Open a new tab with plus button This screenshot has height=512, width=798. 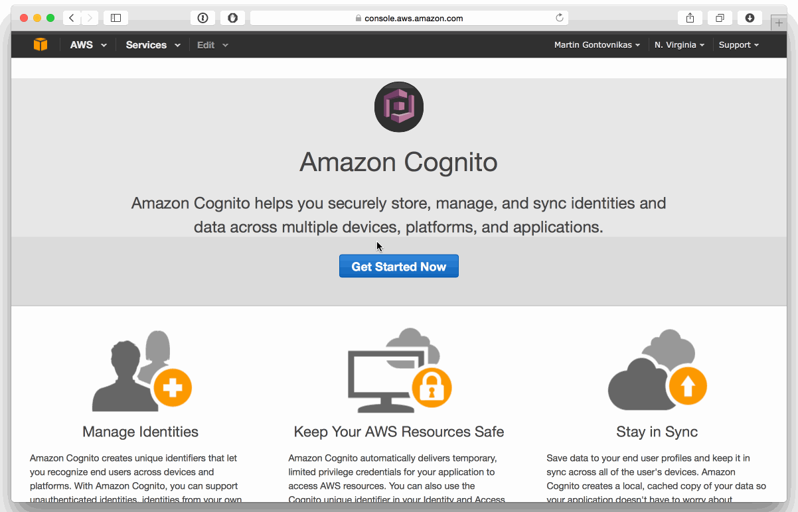pyautogui.click(x=779, y=23)
